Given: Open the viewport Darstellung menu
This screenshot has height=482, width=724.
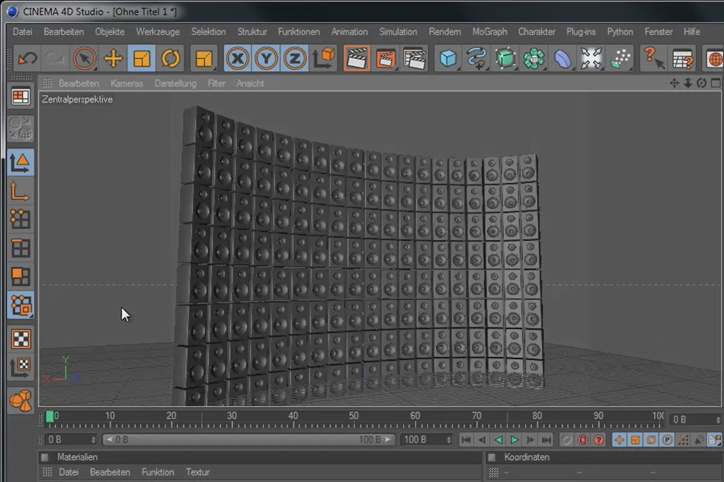Looking at the screenshot, I should (x=175, y=84).
